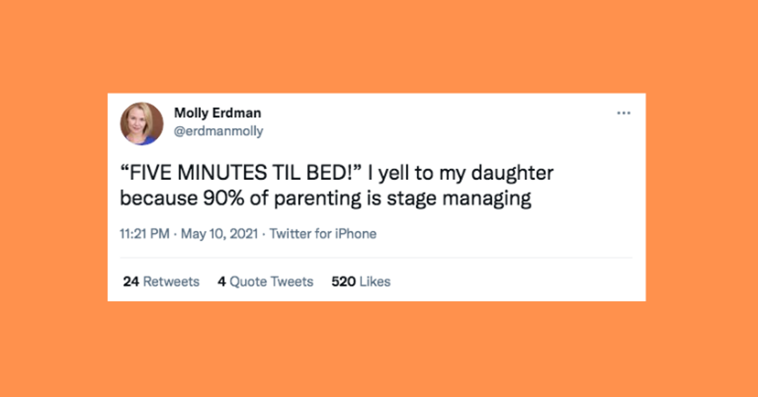Click the 11:21 PM time label

click(x=144, y=234)
